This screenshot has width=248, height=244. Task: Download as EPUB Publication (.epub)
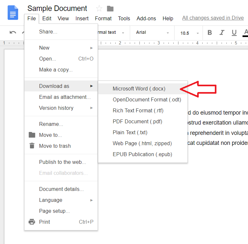point(143,154)
